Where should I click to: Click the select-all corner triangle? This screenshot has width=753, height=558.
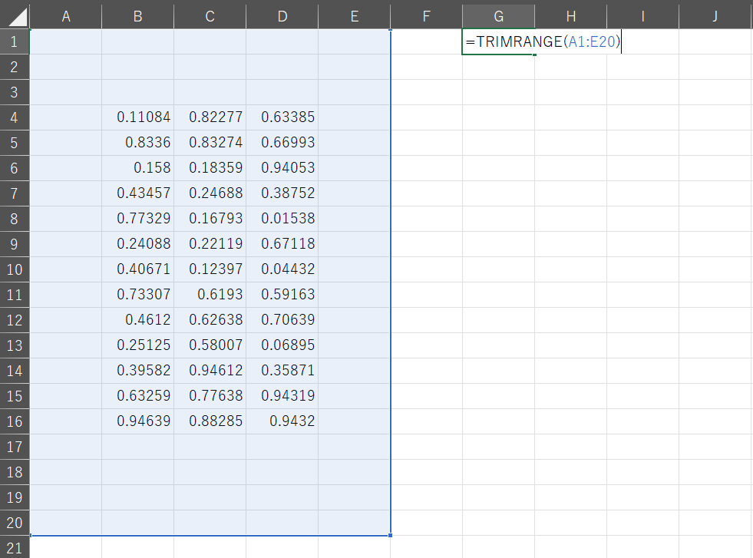(15, 15)
